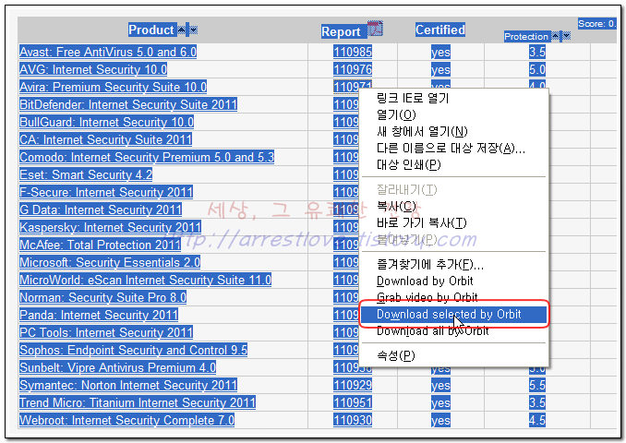Click the 4.5 protection score for Webroot
This screenshot has width=626, height=443.
(x=537, y=420)
